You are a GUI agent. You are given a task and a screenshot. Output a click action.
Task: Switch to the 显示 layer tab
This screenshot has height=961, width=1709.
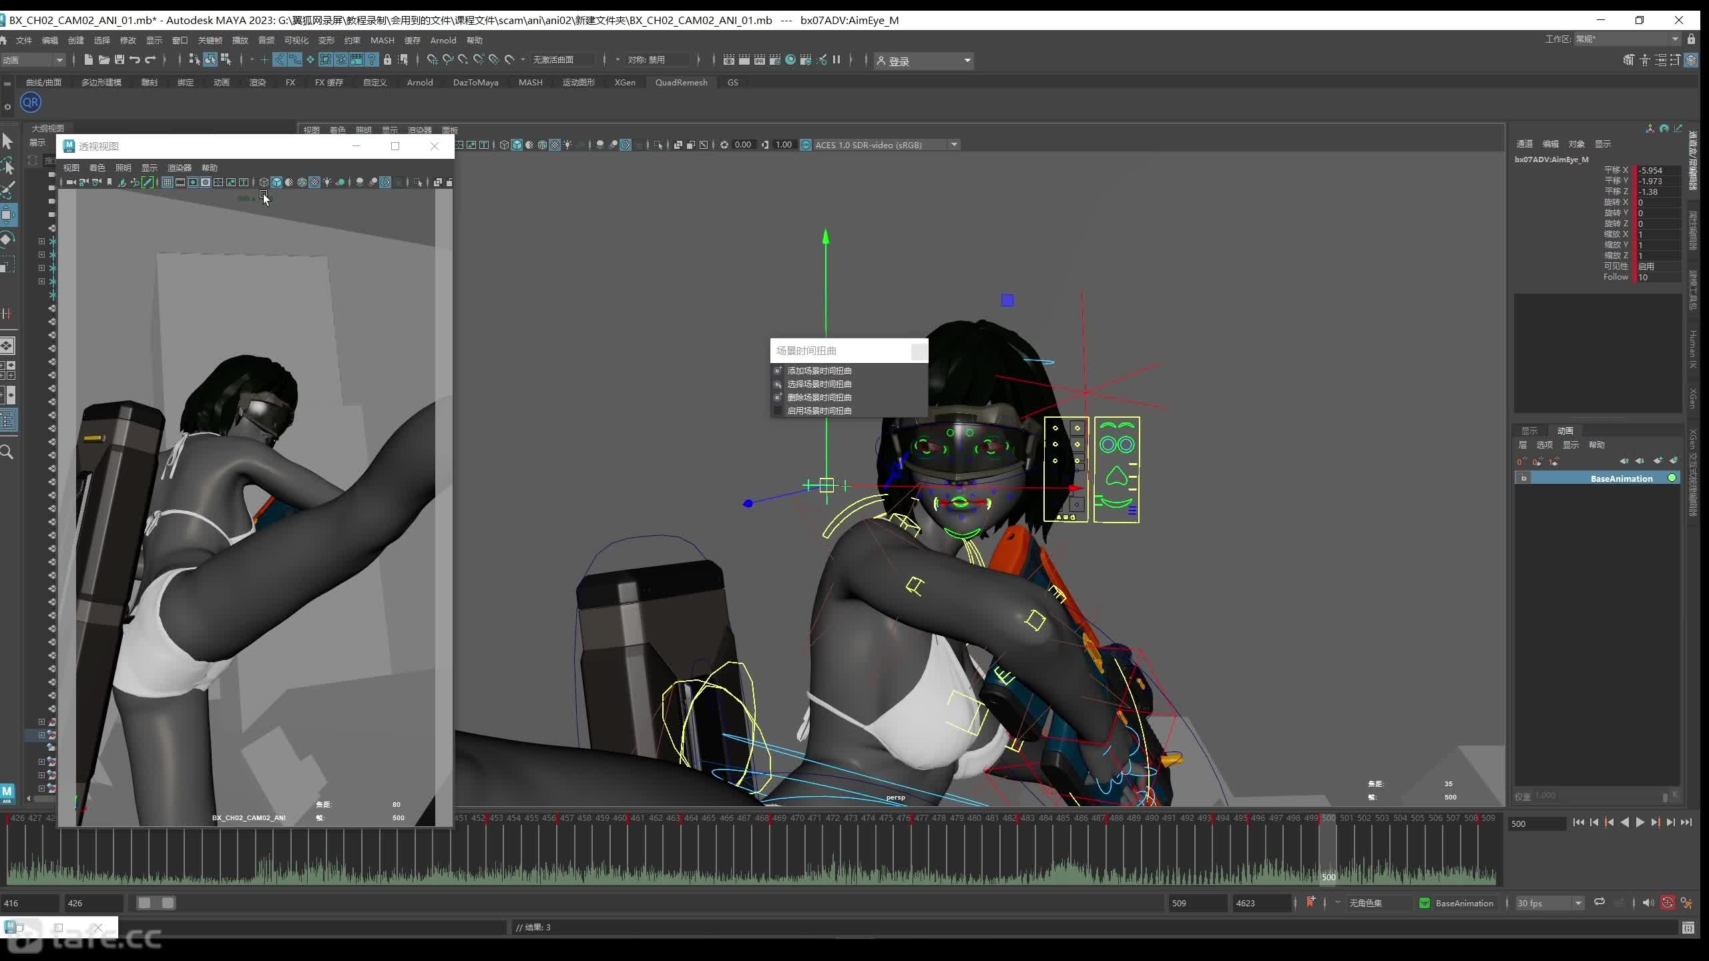point(1529,430)
